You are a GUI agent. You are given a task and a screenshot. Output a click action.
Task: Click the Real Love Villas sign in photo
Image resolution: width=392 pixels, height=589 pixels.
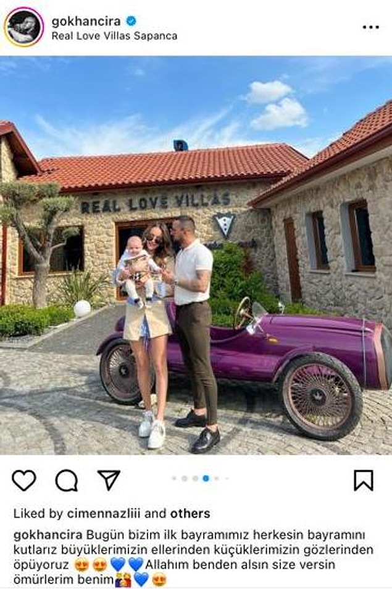click(156, 202)
